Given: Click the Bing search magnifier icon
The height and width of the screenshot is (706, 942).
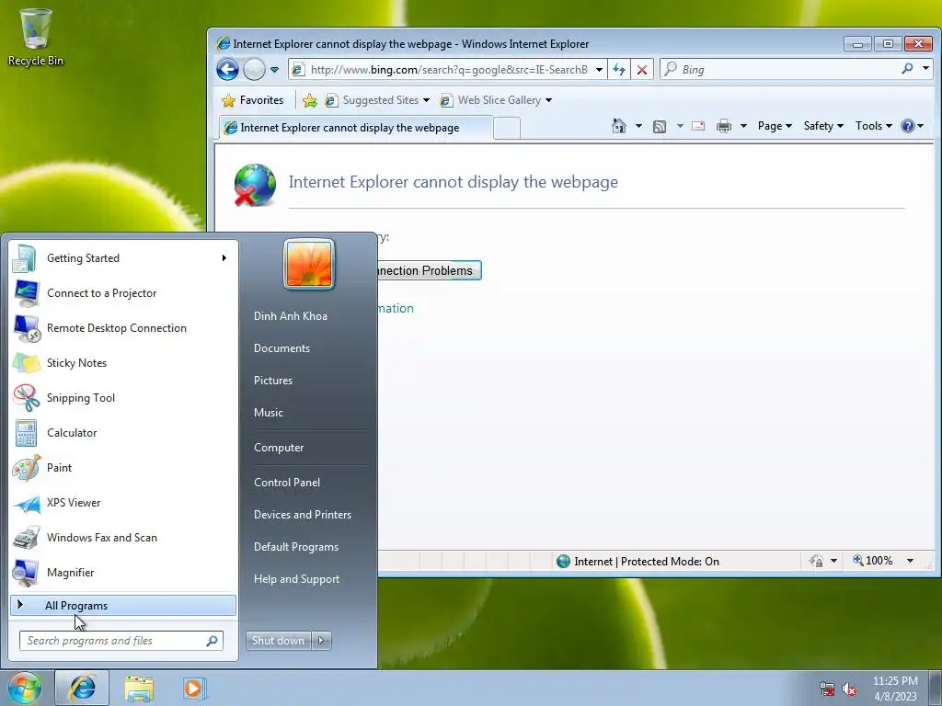Looking at the screenshot, I should tap(908, 69).
